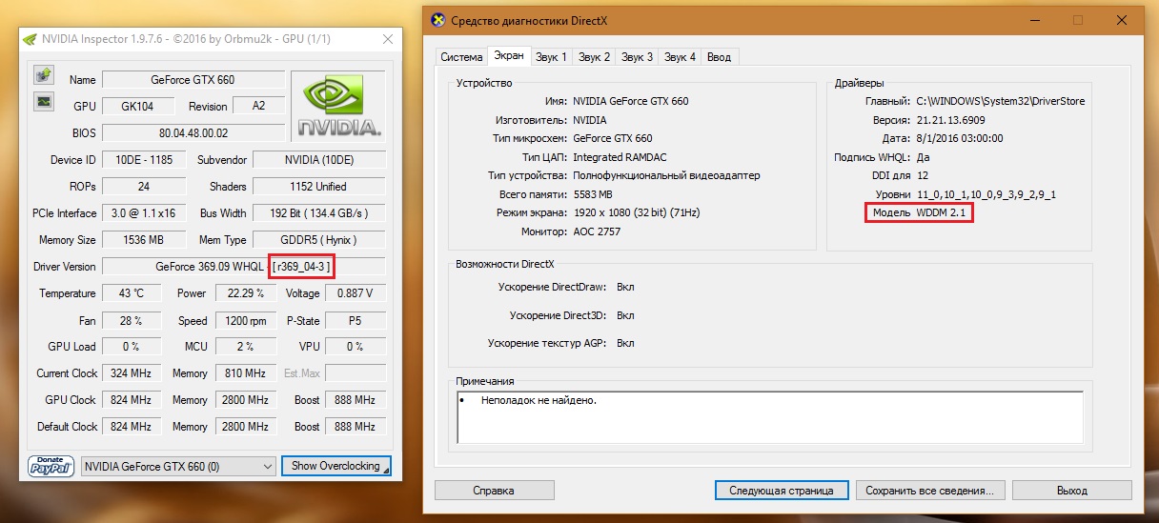
Task: Click the Mem Type GDDR5 (Hynix) field
Action: click(x=319, y=240)
